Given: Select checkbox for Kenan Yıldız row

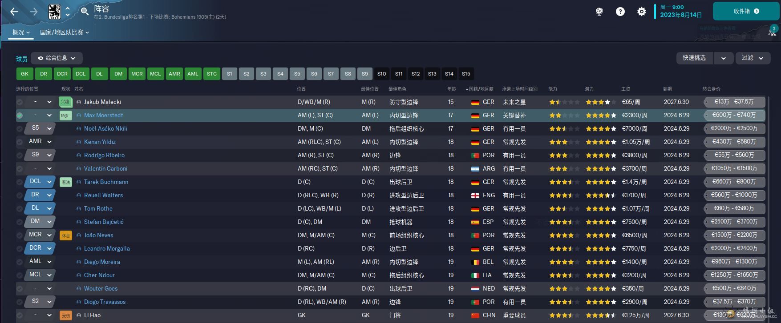Looking at the screenshot, I should (20, 142).
